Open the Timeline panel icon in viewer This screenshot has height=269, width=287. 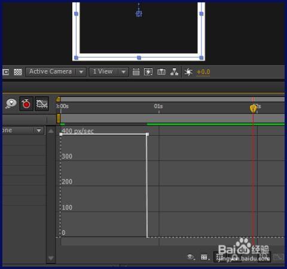click(x=161, y=72)
